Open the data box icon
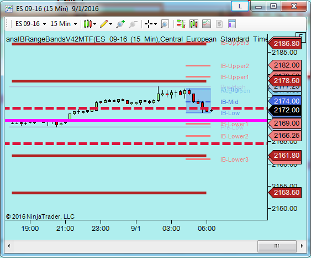The image size is (311, 258). point(165,24)
